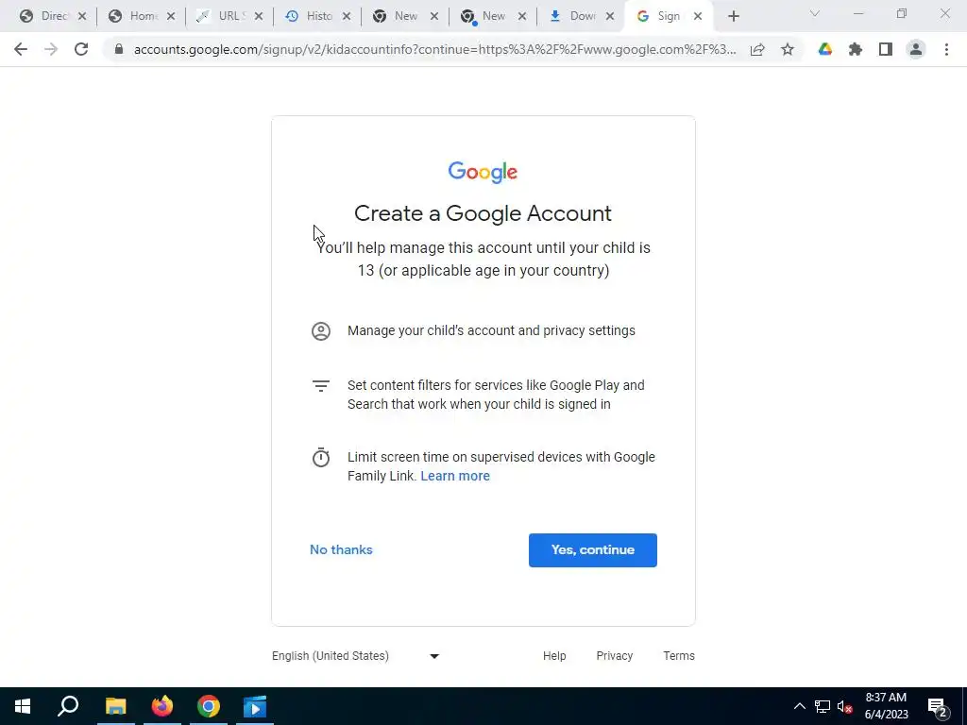Click the network tray icon

click(823, 706)
